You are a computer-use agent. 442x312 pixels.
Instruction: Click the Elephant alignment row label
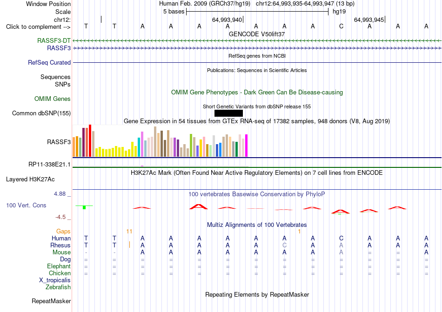(x=59, y=266)
